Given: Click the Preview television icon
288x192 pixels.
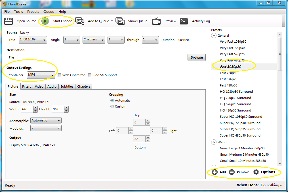Looking at the screenshot, I should 156,21.
